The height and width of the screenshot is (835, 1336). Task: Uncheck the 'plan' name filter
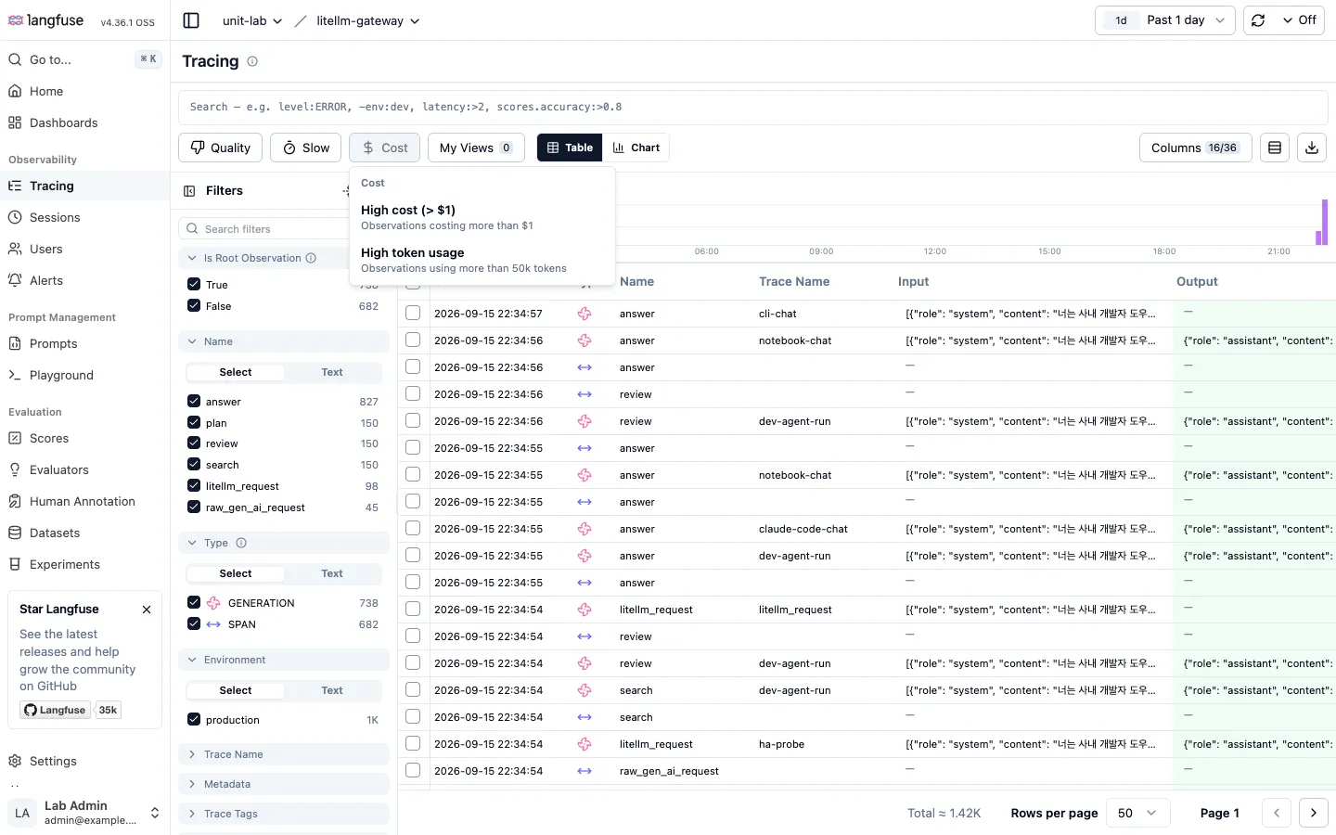point(194,422)
